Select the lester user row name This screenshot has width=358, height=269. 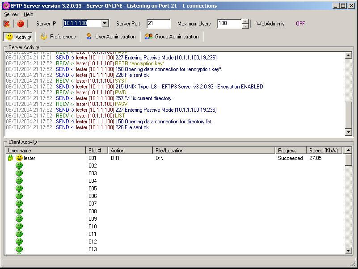coord(29,158)
